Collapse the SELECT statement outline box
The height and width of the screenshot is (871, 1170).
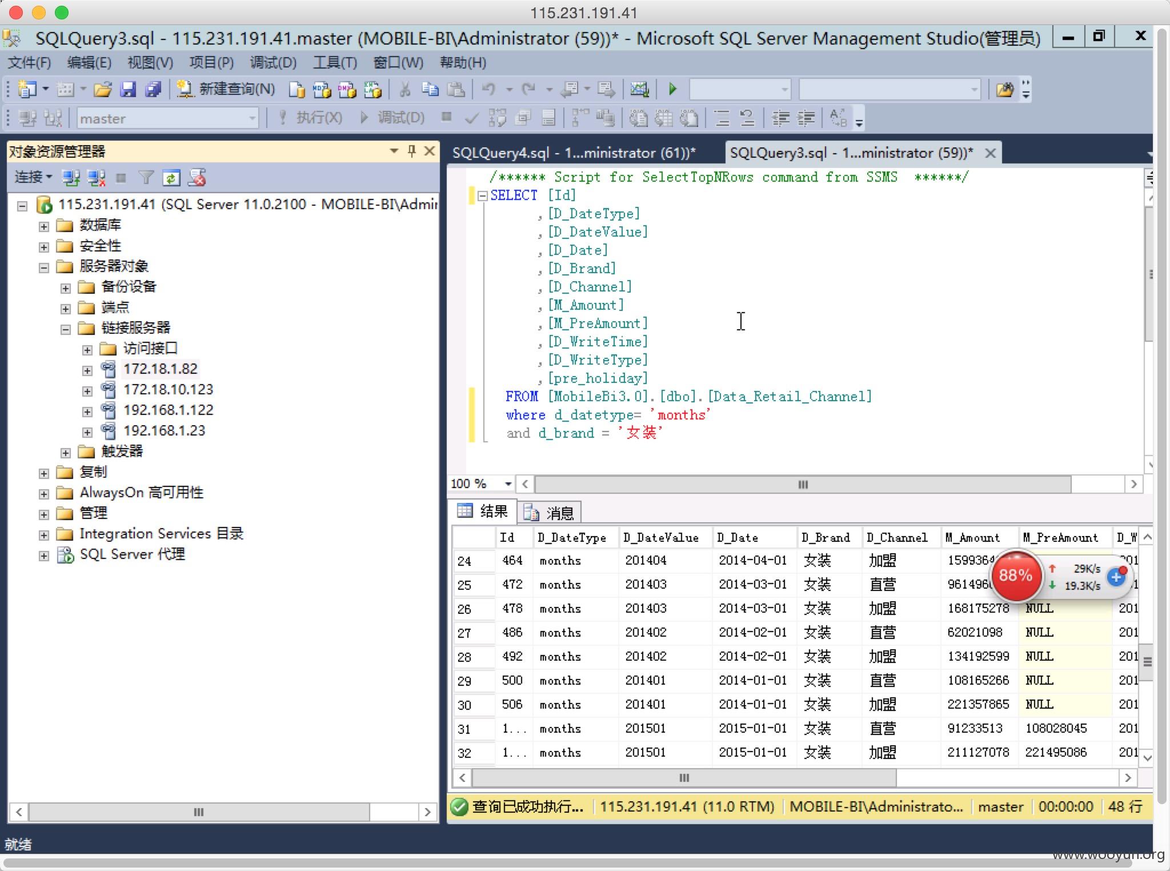482,195
